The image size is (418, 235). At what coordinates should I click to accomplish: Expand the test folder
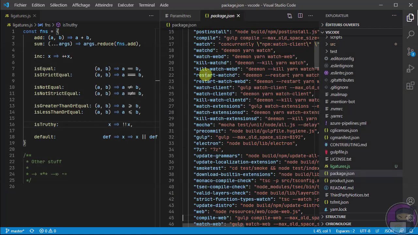(x=361, y=51)
